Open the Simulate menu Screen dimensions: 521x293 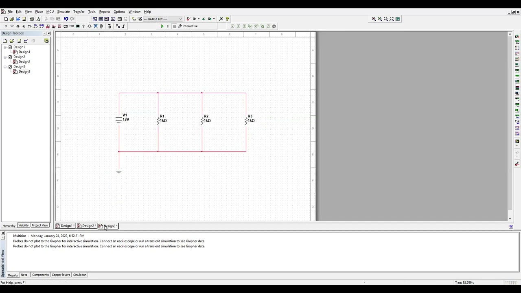tap(63, 11)
